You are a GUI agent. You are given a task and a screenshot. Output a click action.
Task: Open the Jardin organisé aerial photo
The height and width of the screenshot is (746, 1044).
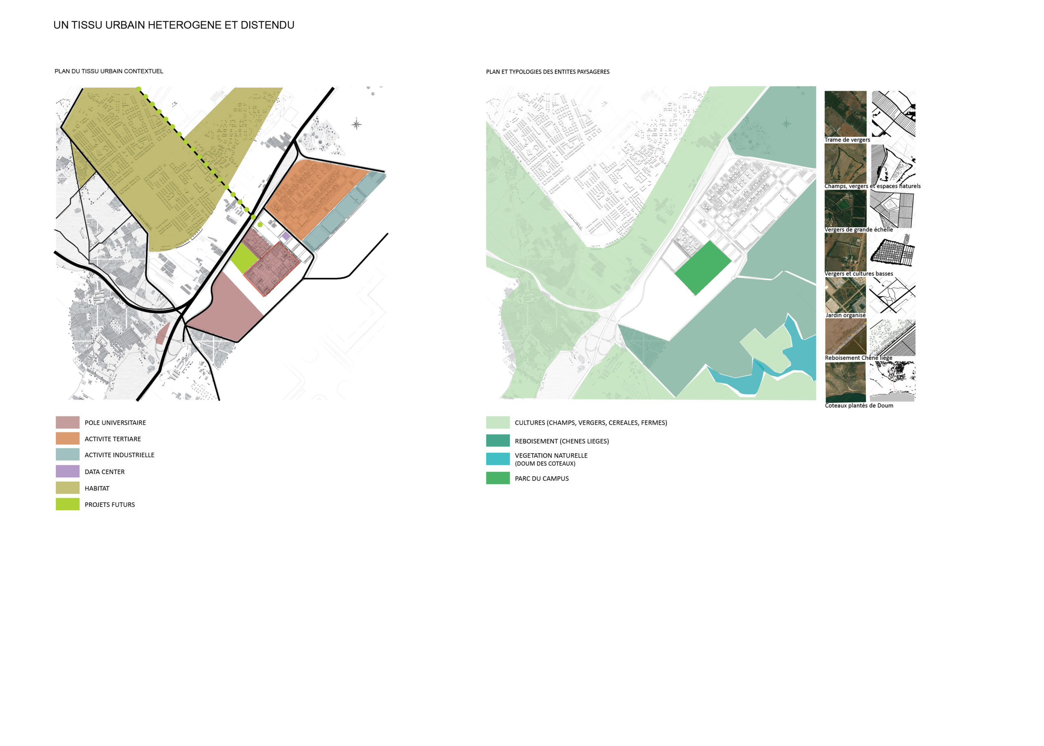click(845, 294)
